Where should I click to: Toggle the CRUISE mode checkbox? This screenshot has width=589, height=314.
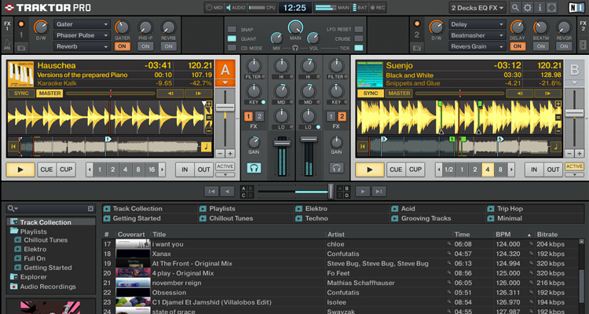pos(359,38)
